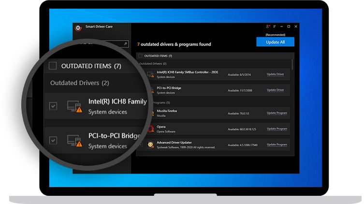Click Update Program for Advanced Driver Updater
Image resolution: width=364 pixels, height=204 pixels.
(277, 145)
